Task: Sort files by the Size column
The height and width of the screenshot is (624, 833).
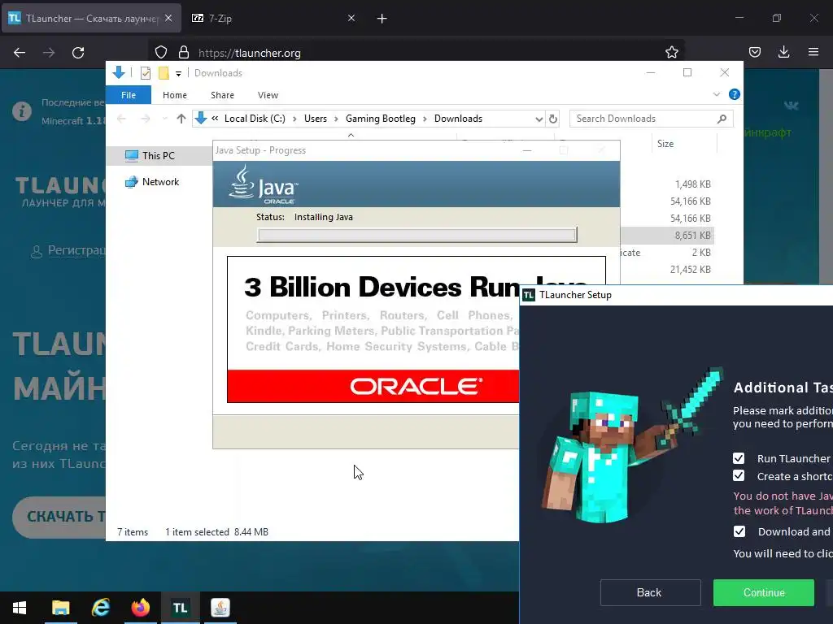Action: [665, 144]
